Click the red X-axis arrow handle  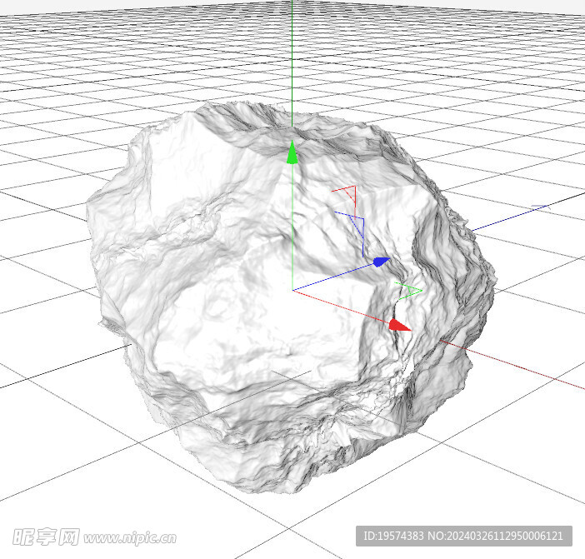point(399,325)
